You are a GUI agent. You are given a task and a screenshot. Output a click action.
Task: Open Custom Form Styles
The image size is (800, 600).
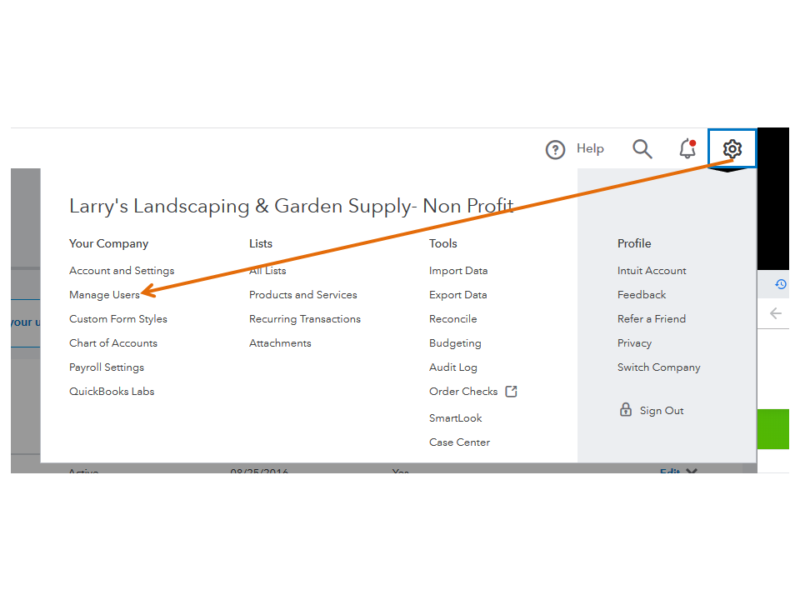click(x=118, y=319)
